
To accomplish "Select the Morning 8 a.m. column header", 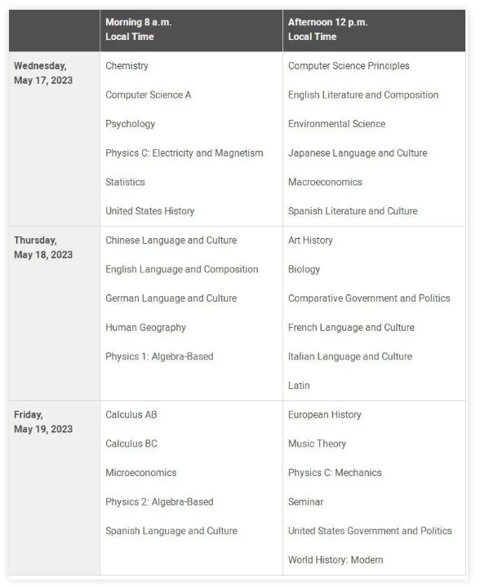I will pos(192,30).
